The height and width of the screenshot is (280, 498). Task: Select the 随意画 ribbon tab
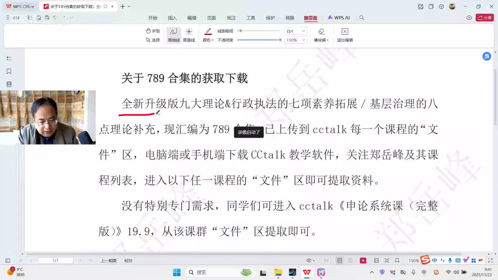tap(310, 18)
